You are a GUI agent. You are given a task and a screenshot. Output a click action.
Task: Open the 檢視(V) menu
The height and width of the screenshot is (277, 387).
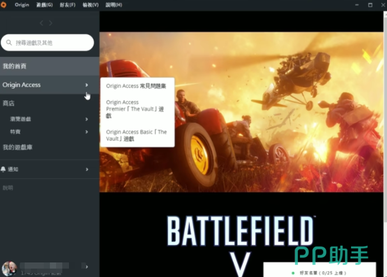coord(90,4)
